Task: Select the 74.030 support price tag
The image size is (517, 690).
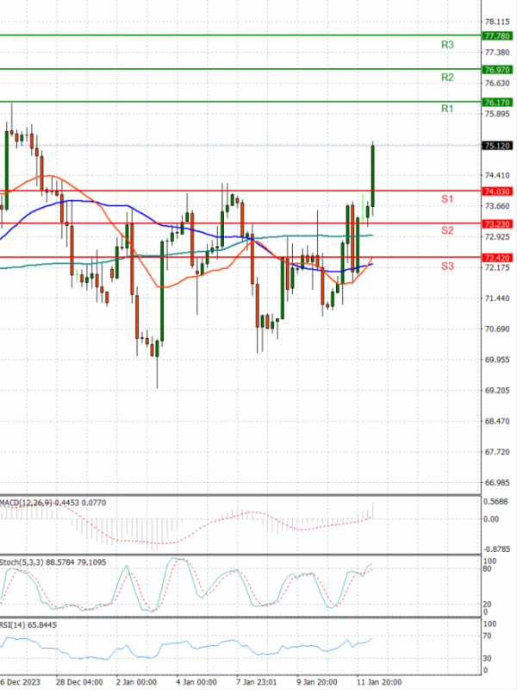Action: point(497,191)
